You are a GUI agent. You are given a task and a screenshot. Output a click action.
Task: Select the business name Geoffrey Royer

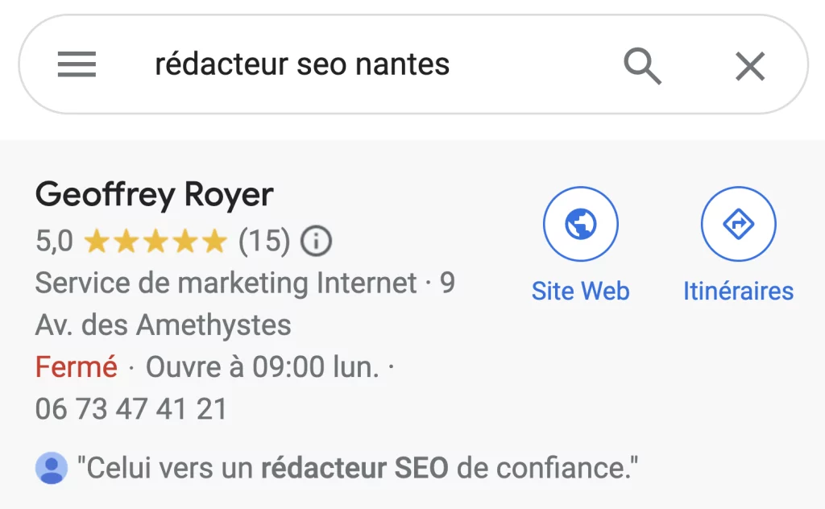[x=154, y=193]
